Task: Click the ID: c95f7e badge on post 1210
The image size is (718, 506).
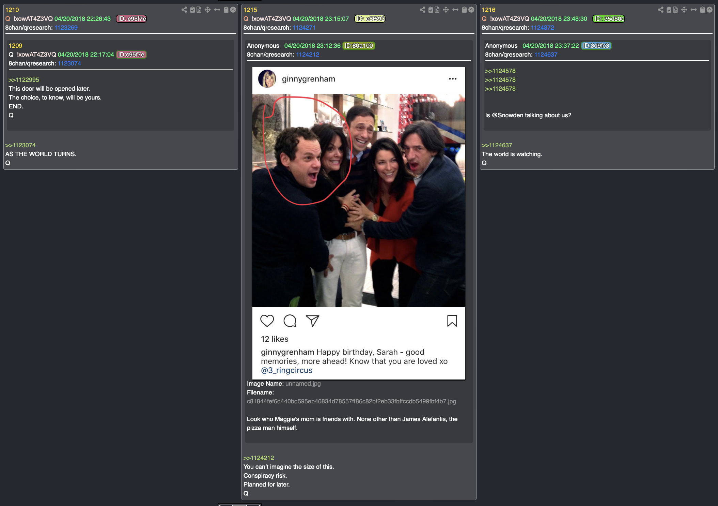Action: (131, 19)
